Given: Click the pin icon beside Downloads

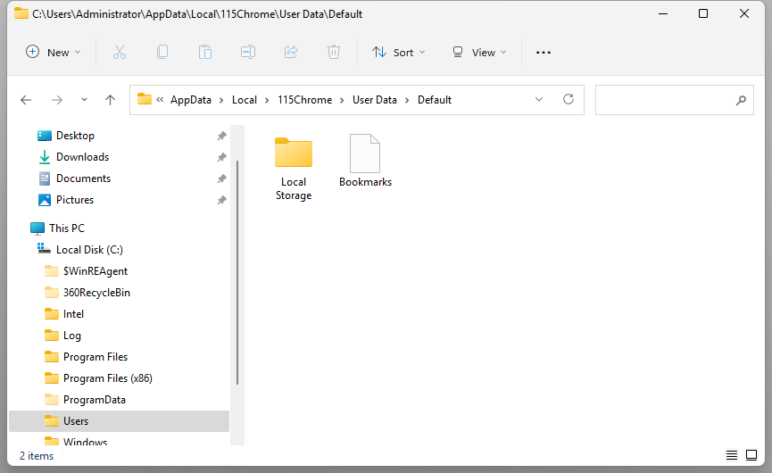Looking at the screenshot, I should (x=222, y=157).
